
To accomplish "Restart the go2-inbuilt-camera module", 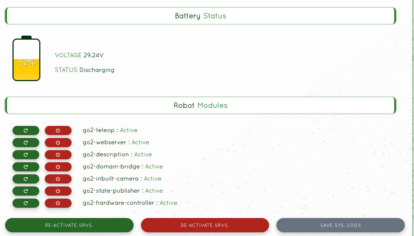I will click(x=26, y=179).
